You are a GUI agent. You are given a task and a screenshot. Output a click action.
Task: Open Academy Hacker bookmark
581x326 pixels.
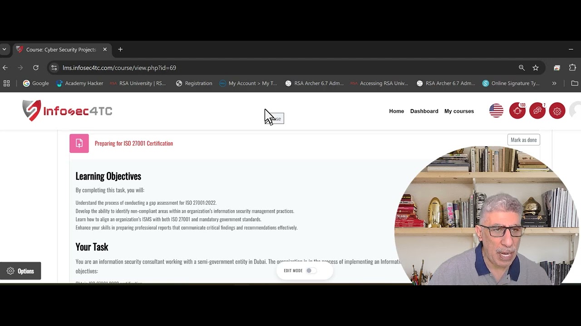[x=79, y=83]
